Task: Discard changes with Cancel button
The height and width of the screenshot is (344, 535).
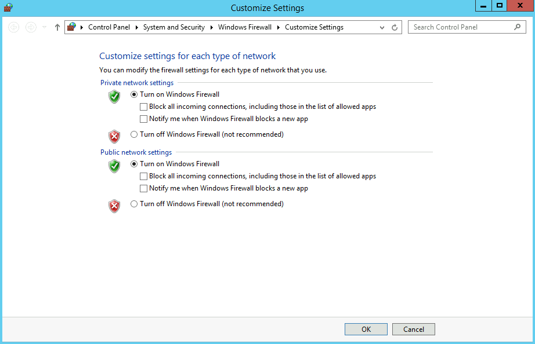Action: tap(414, 330)
